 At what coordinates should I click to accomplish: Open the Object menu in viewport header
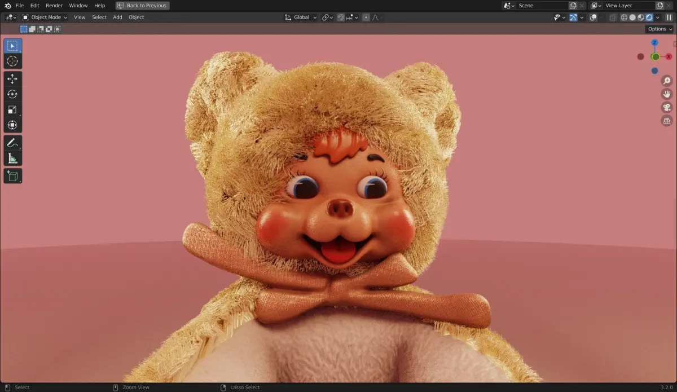pyautogui.click(x=137, y=17)
